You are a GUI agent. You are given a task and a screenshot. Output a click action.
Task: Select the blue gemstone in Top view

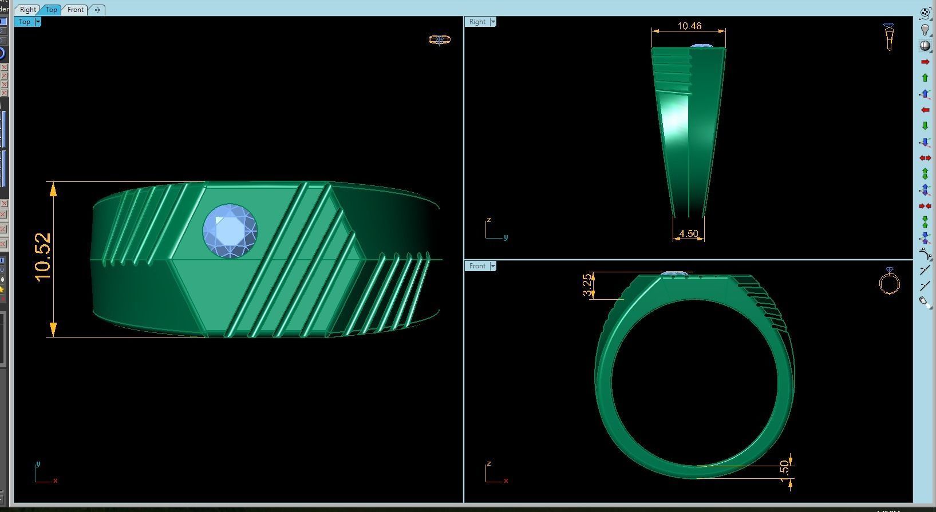pyautogui.click(x=230, y=231)
